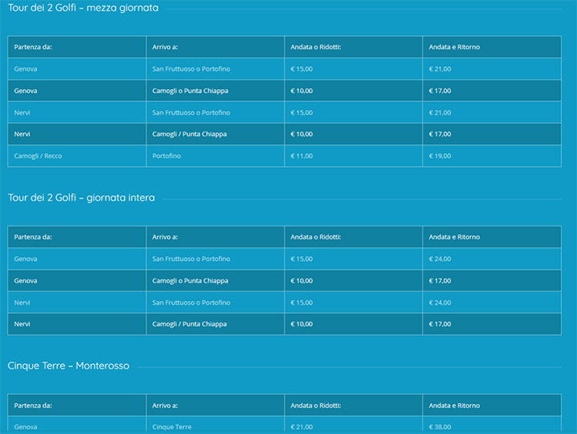
Task: Click "Camogli o Punta Chiappa" in mezza giornata table
Action: (x=190, y=91)
